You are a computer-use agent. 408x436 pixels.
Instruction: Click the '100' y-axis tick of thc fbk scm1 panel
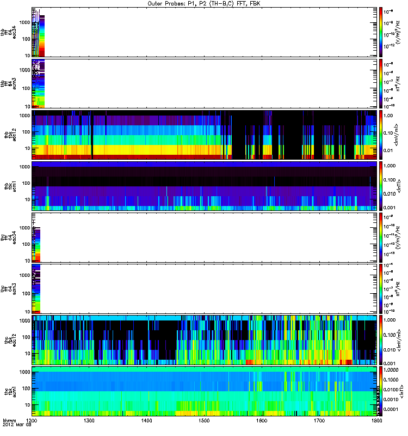(x=26, y=389)
